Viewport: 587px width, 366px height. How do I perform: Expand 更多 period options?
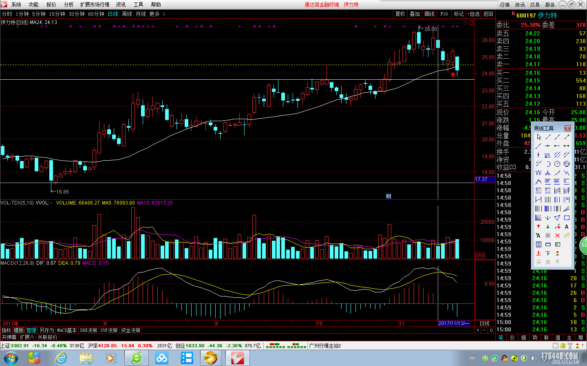pyautogui.click(x=157, y=14)
